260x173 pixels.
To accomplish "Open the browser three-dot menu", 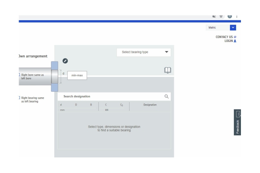I will pos(237,16).
